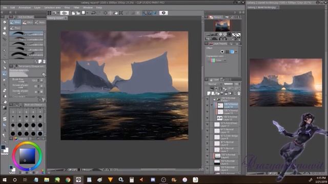The image size is (328, 184).
Task: Select the Oil paint sub tool group
Action: [27, 22]
